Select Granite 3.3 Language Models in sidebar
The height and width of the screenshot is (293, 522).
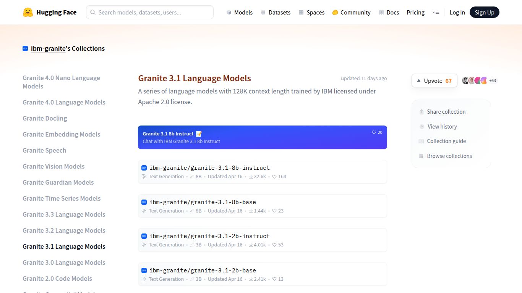(64, 214)
